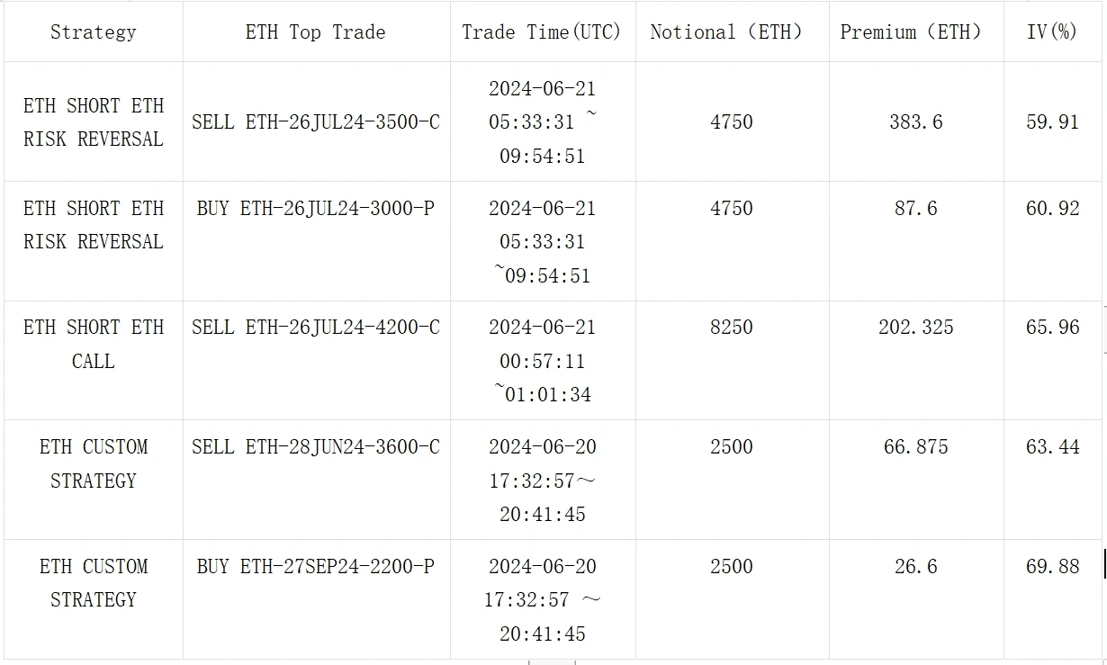Select the ETH SHORT ETH CALL strategy cell
The width and height of the screenshot is (1107, 665).
[x=94, y=344]
